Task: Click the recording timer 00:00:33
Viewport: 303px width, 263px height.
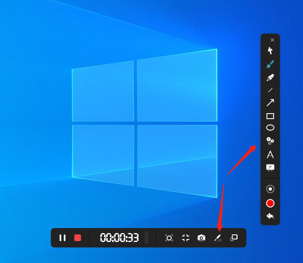Action: 119,238
